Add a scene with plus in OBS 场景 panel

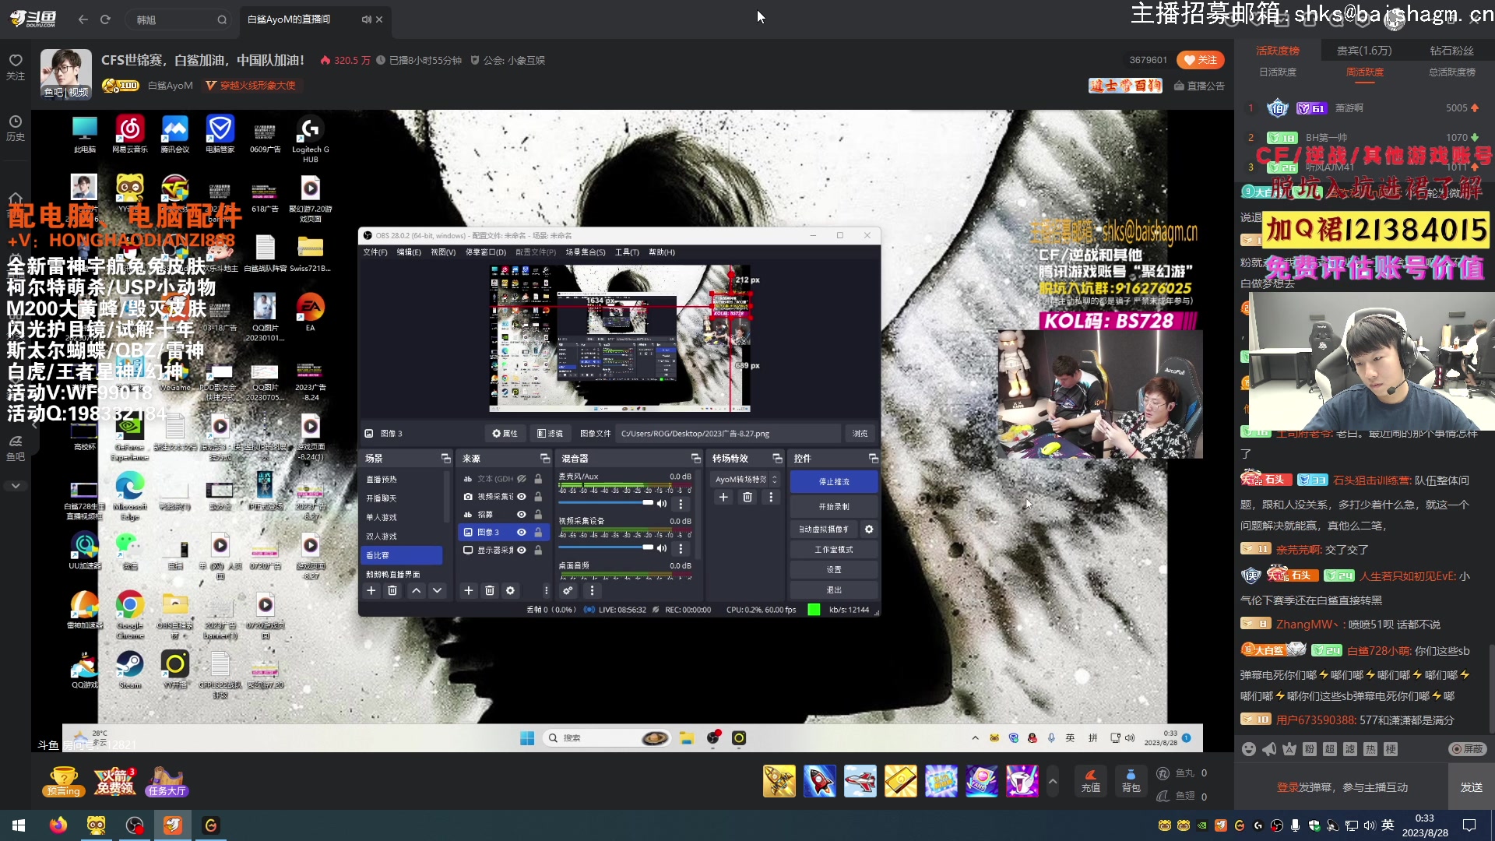[x=371, y=591]
